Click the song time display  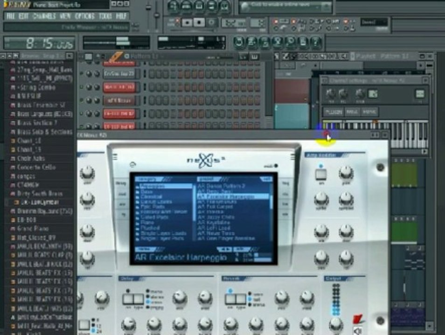pos(40,43)
